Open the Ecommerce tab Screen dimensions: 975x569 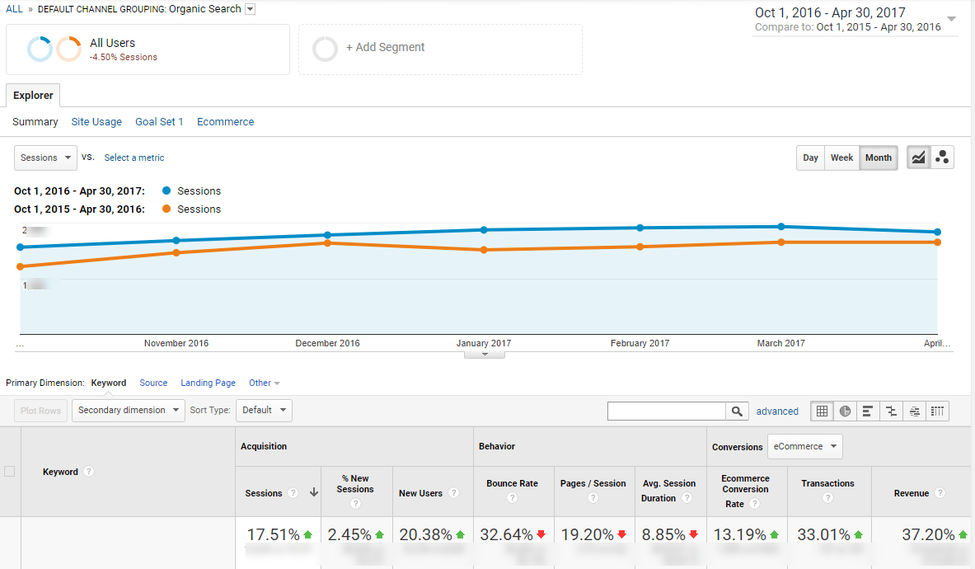225,122
